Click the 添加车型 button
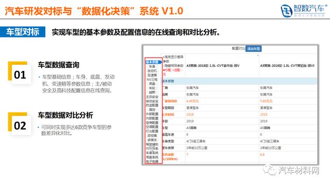Image resolution: width=330 pixels, height=185 pixels. 253,49
